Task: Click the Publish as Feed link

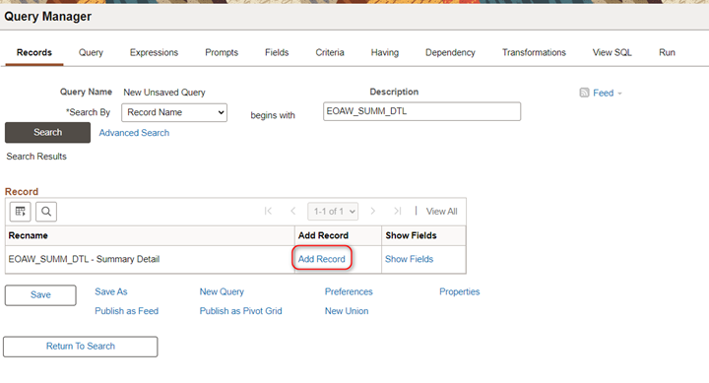Action: click(127, 311)
